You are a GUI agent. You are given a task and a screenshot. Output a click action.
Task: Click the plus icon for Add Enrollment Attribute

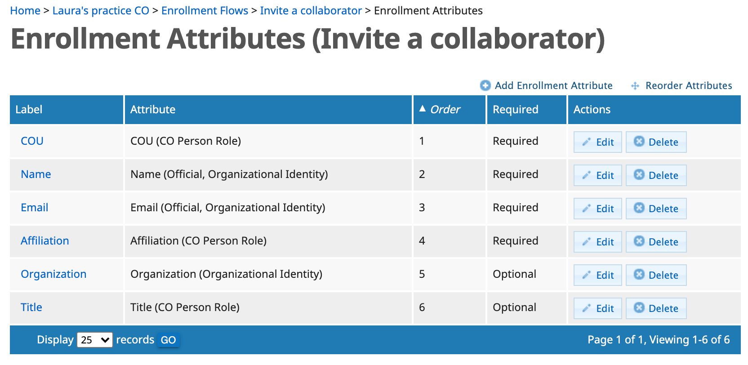point(485,85)
